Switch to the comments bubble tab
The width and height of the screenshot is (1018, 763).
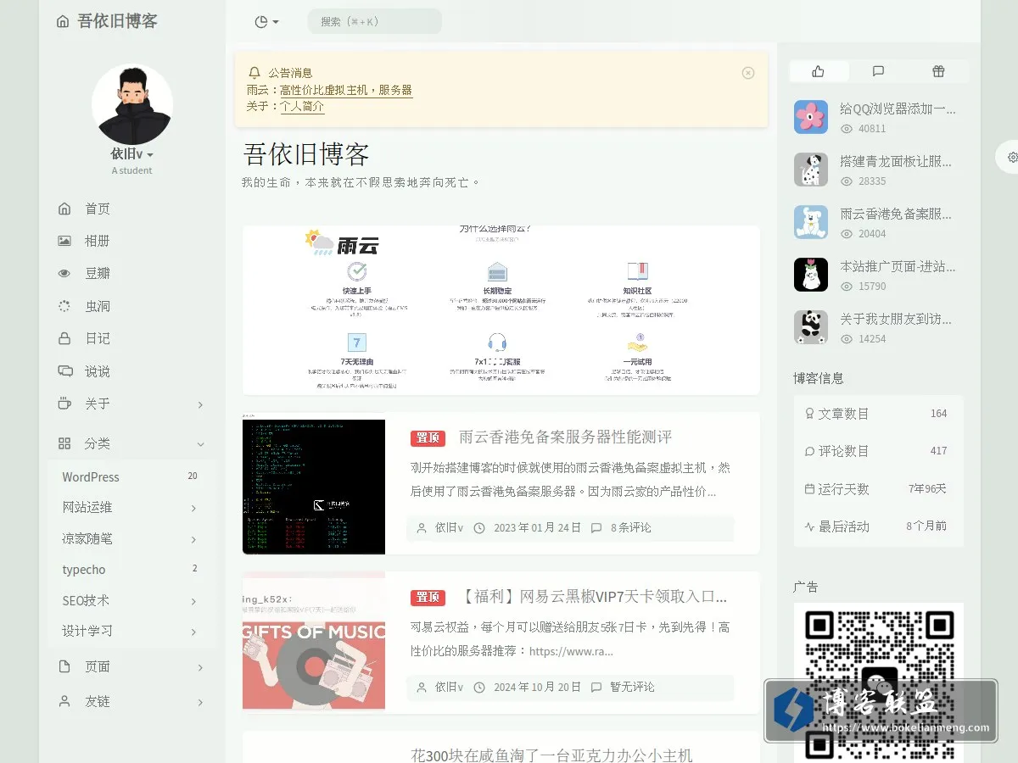(878, 71)
